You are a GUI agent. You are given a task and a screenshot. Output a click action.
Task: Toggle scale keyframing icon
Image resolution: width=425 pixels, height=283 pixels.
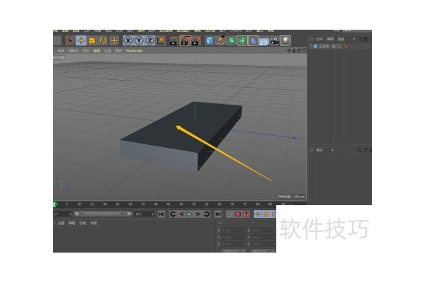(x=266, y=214)
